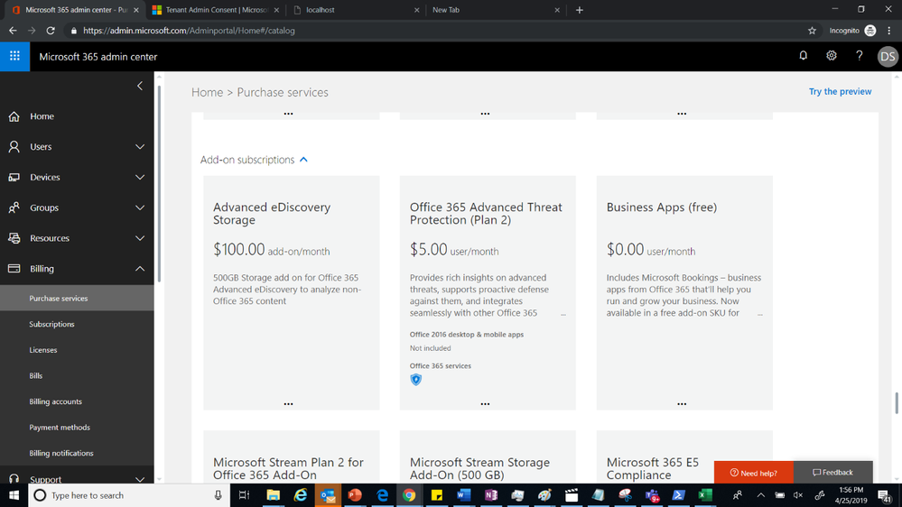Click the main page vertical scrollbar thumb
This screenshot has height=507, width=902.
click(x=897, y=402)
